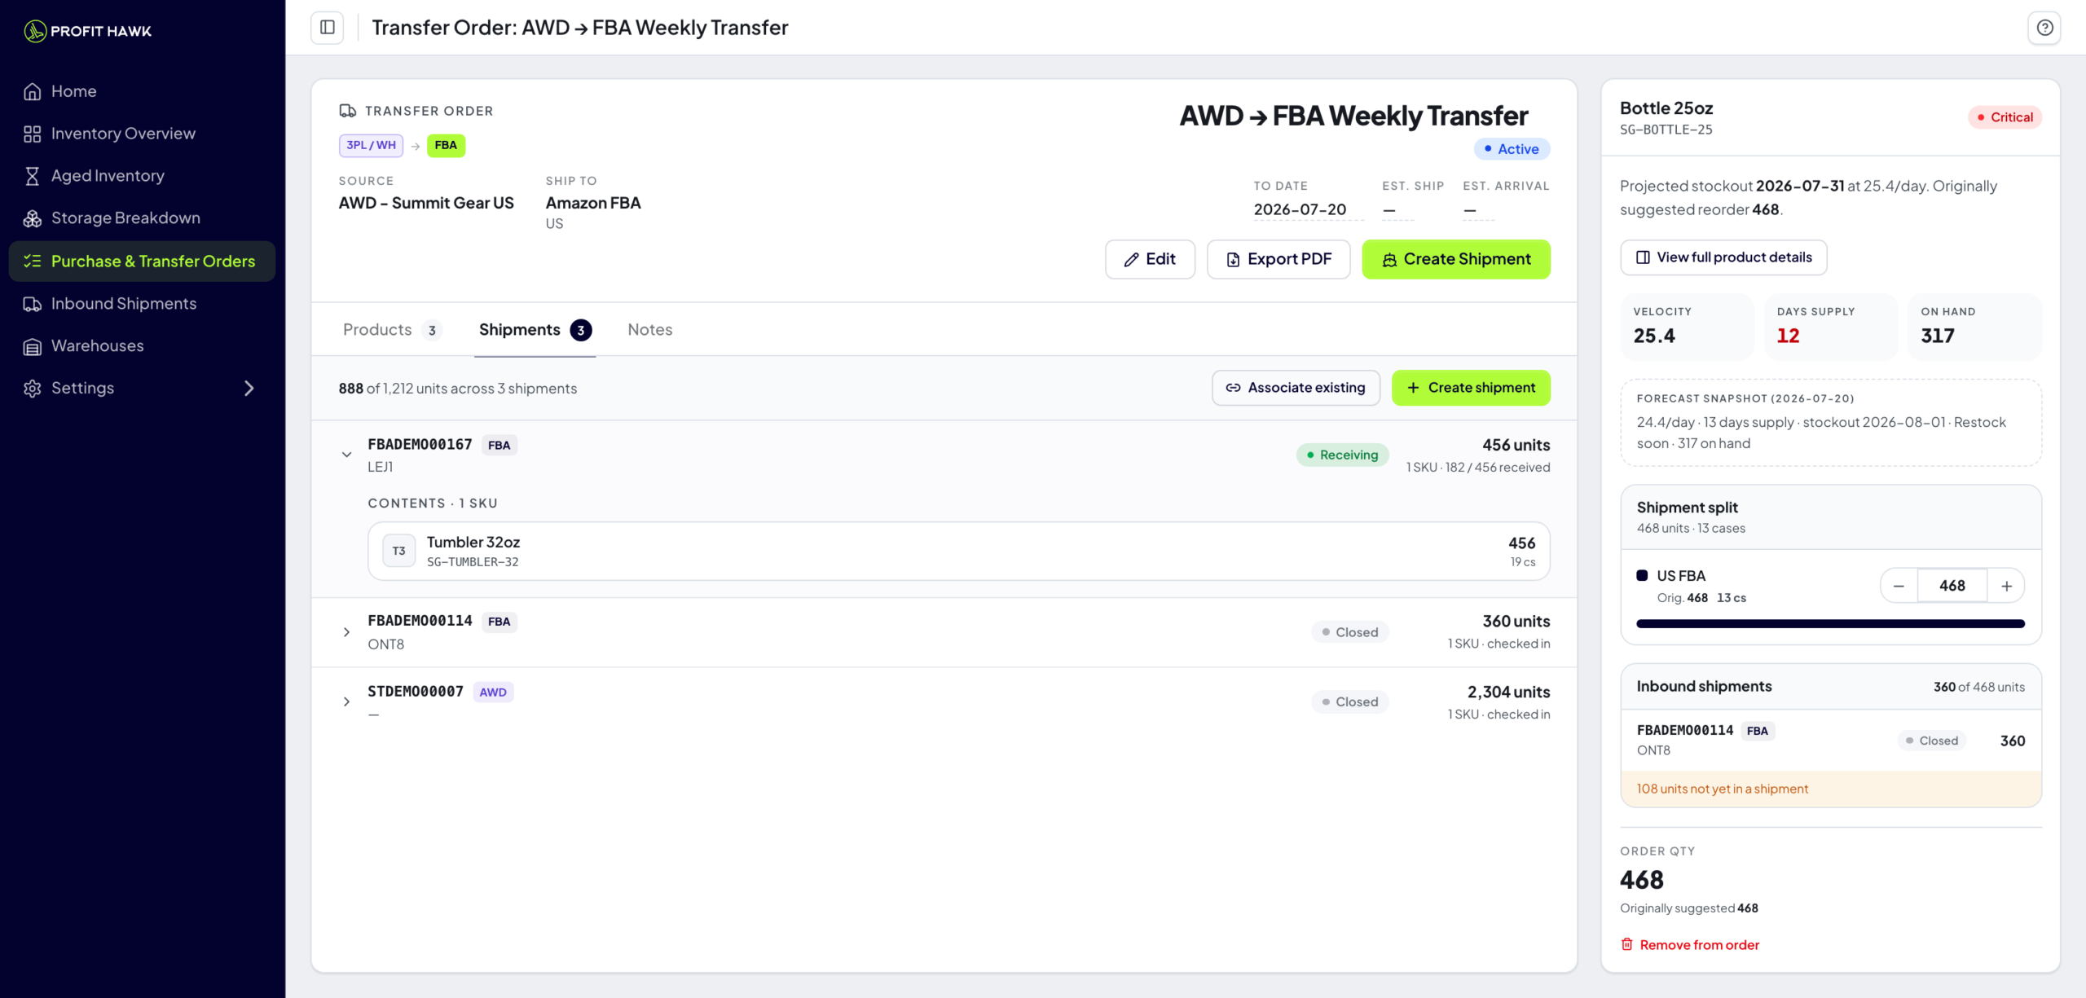Open Home from the sidebar
This screenshot has width=2086, height=998.
(x=142, y=91)
